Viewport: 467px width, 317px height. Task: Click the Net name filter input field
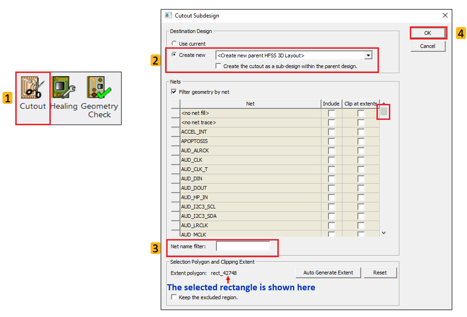pos(243,246)
